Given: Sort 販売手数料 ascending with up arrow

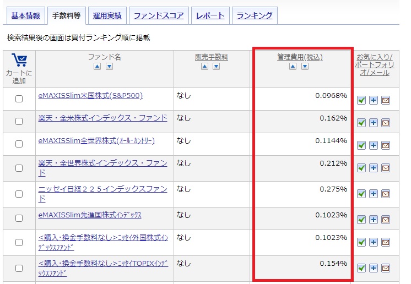Looking at the screenshot, I should point(205,67).
